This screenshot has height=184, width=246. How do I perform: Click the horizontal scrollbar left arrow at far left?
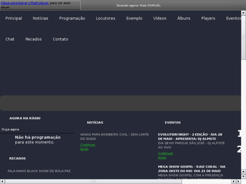(x=2, y=182)
